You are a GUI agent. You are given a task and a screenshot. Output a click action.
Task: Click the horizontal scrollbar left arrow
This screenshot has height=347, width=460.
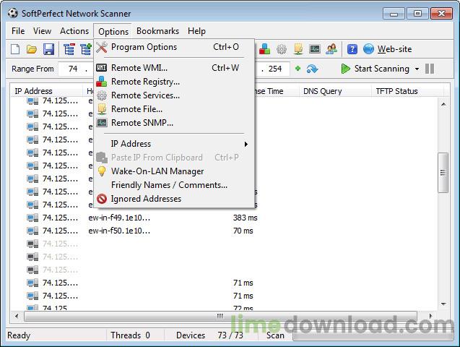(x=17, y=316)
